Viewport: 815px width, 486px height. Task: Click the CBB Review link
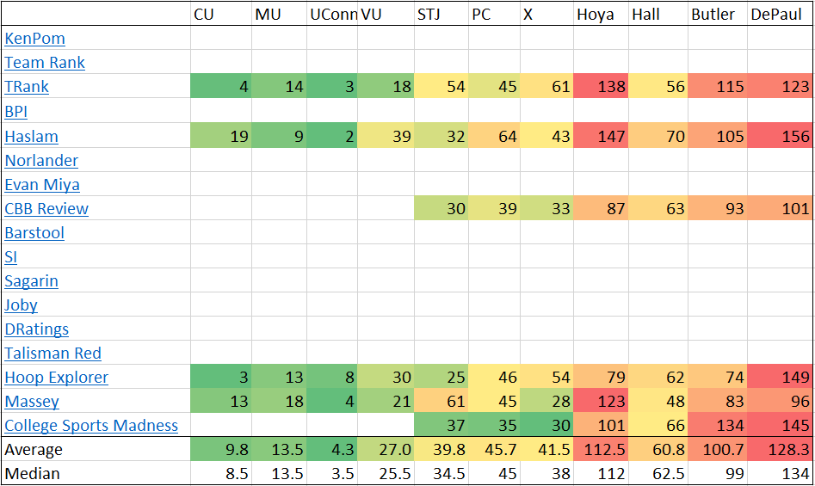[46, 208]
